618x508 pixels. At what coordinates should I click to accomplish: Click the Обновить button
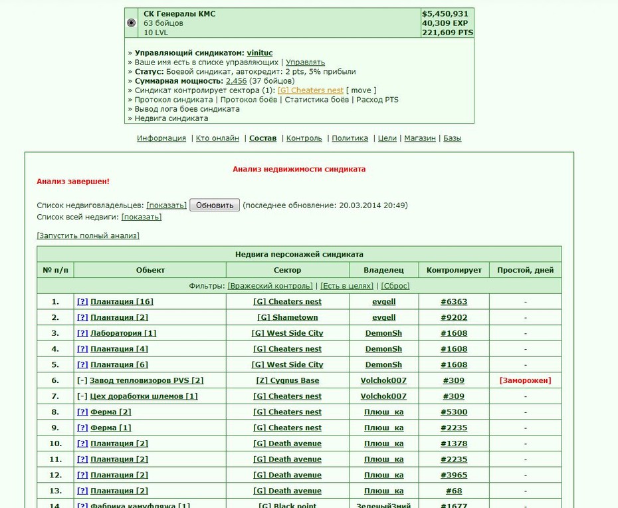point(215,205)
